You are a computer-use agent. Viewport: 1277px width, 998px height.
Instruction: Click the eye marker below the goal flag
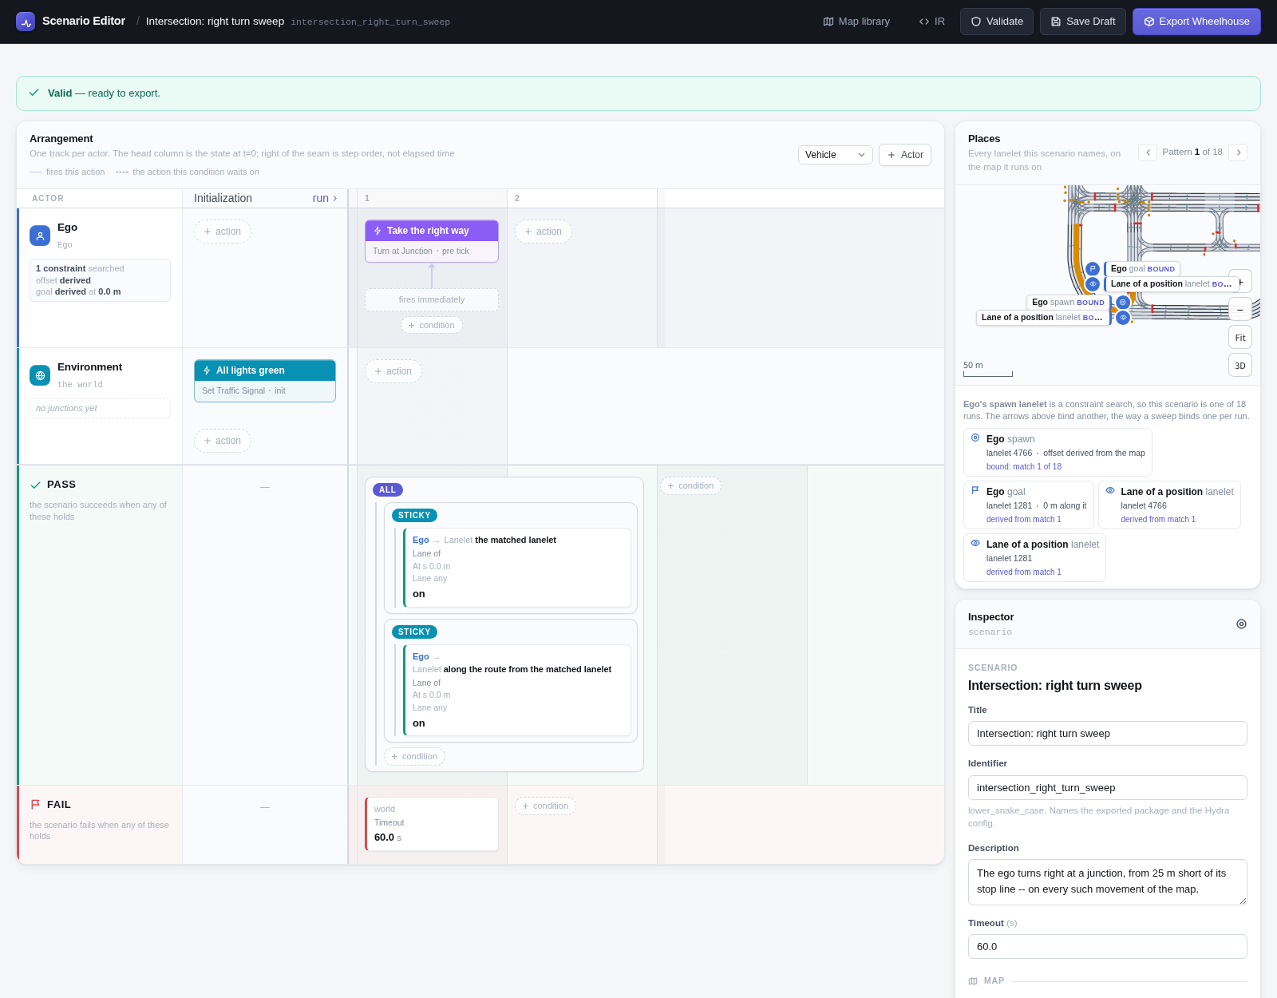(1093, 284)
